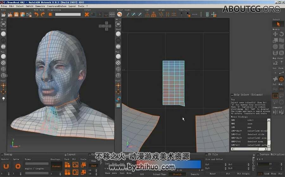Image resolution: width=285 pixels, height=177 pixels.
Task: Click the move gizmo icon in Modify
Action: pyautogui.click(x=275, y=34)
